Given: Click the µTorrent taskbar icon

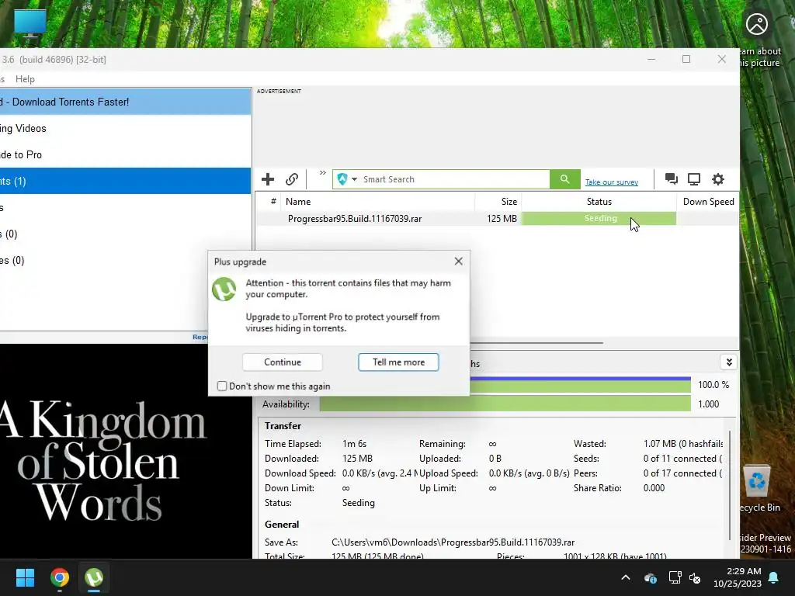Looking at the screenshot, I should click(x=94, y=577).
